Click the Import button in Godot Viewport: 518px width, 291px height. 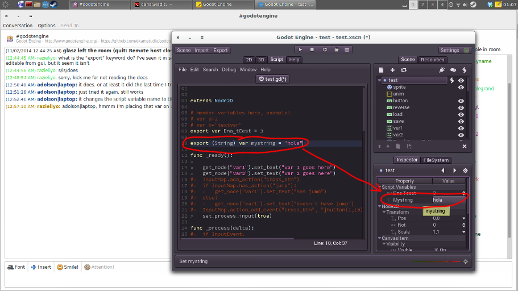click(x=201, y=50)
